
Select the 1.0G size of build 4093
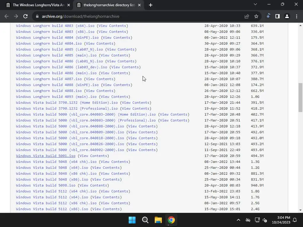tap(255, 97)
